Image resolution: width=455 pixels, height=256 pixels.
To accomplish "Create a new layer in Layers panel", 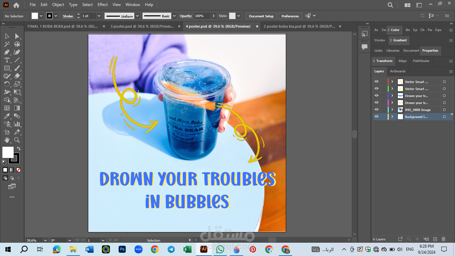I will 435,239.
